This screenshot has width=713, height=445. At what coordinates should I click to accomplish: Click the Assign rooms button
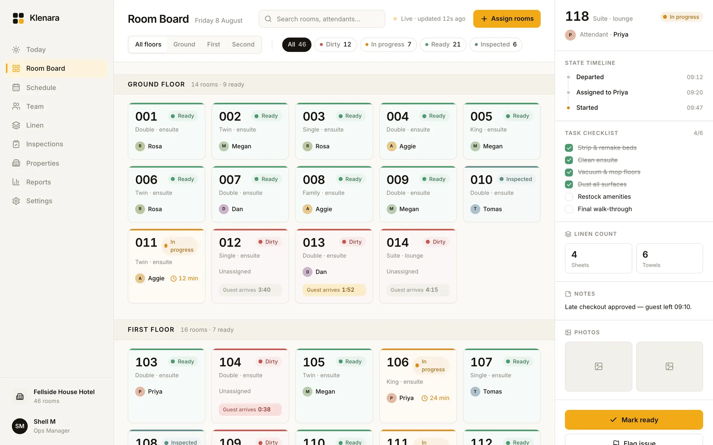(507, 19)
